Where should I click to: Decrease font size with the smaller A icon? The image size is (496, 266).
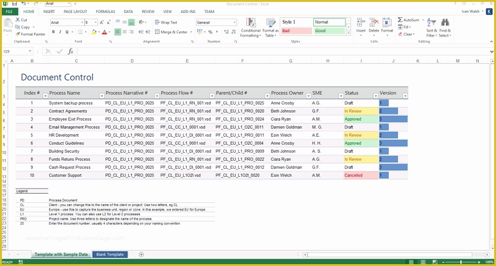pos(108,22)
